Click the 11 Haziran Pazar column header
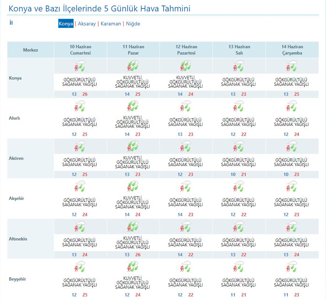 point(133,50)
